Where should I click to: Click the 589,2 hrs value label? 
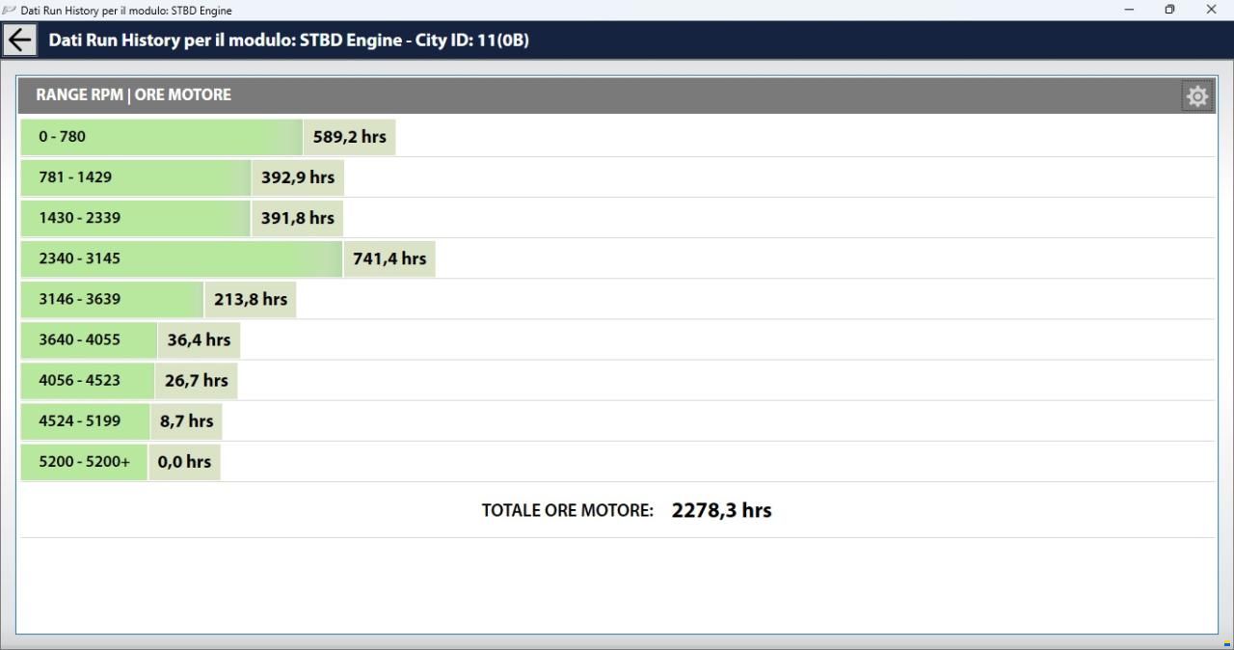(349, 137)
